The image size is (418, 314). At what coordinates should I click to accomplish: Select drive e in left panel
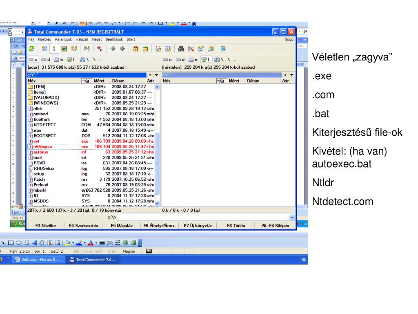[59, 60]
